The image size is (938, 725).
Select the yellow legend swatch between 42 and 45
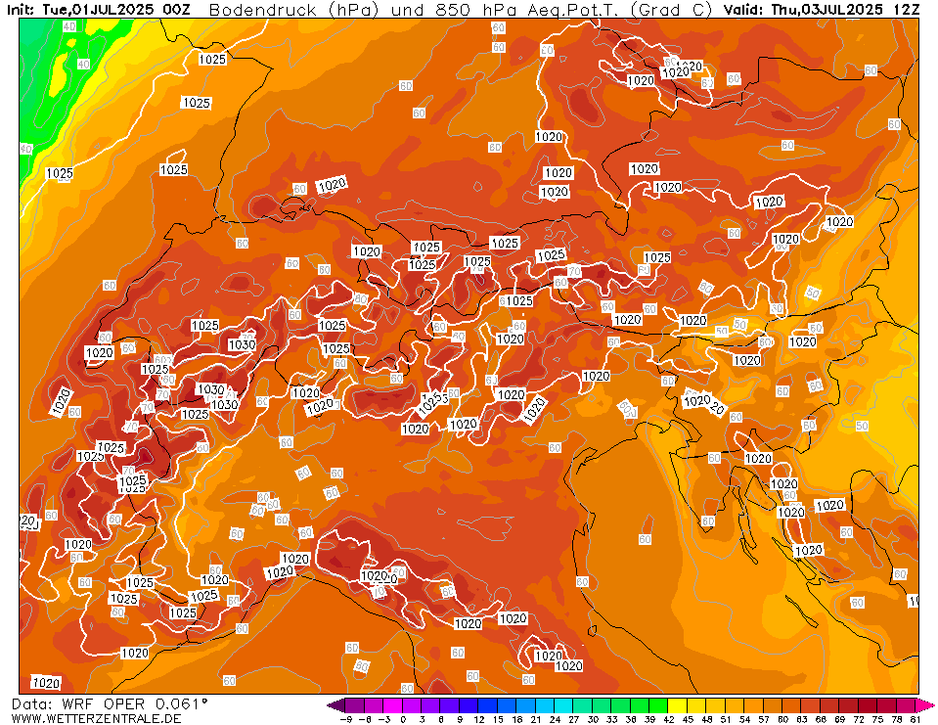(678, 705)
